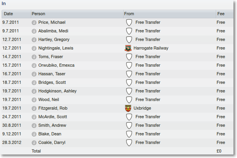Sort table by From column header
Image resolution: width=237 pixels, height=158 pixels.
tap(170, 14)
